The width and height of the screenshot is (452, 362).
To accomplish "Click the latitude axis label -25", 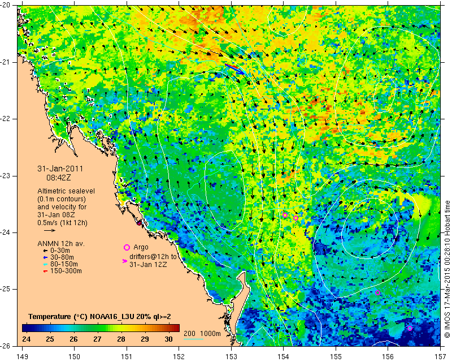I will click(5, 289).
